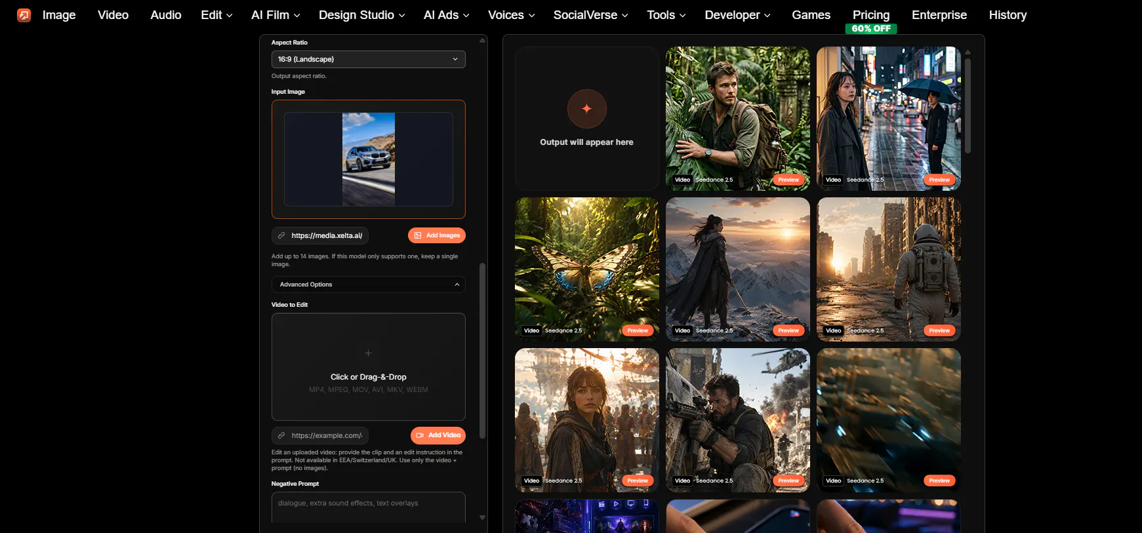This screenshot has width=1142, height=533.
Task: Click the car input image thumbnail
Action: click(x=369, y=159)
